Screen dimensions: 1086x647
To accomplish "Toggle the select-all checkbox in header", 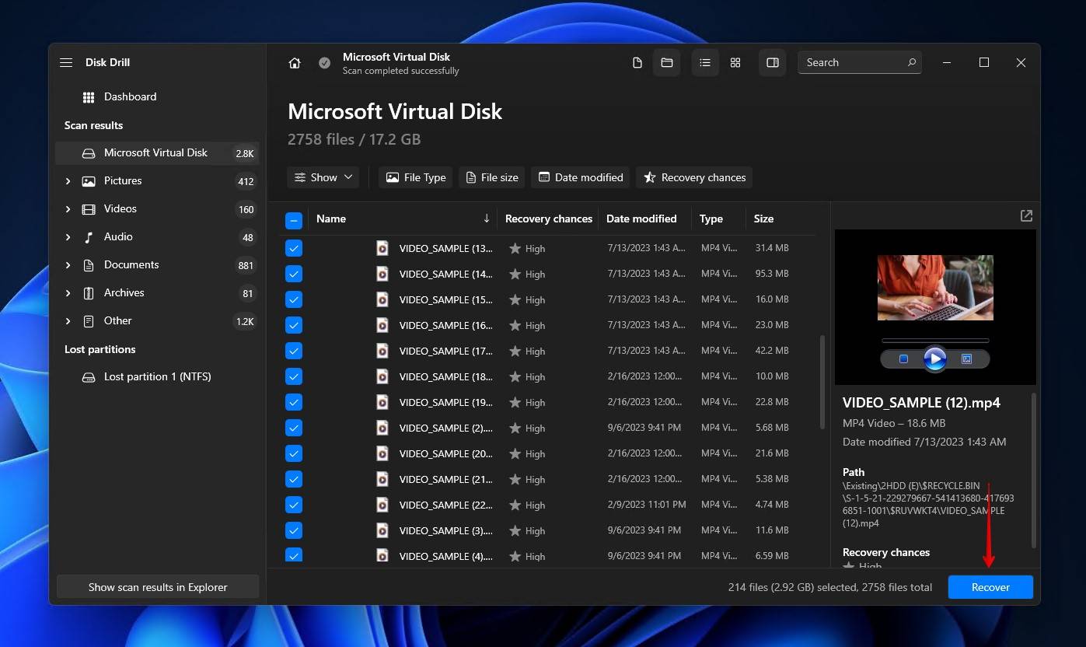I will pos(294,220).
